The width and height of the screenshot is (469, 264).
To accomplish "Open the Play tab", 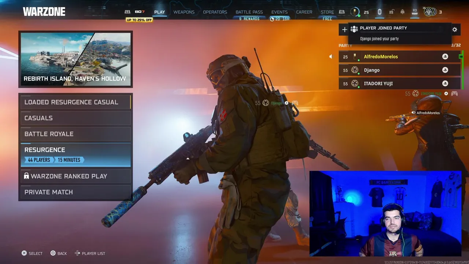I will point(159,12).
